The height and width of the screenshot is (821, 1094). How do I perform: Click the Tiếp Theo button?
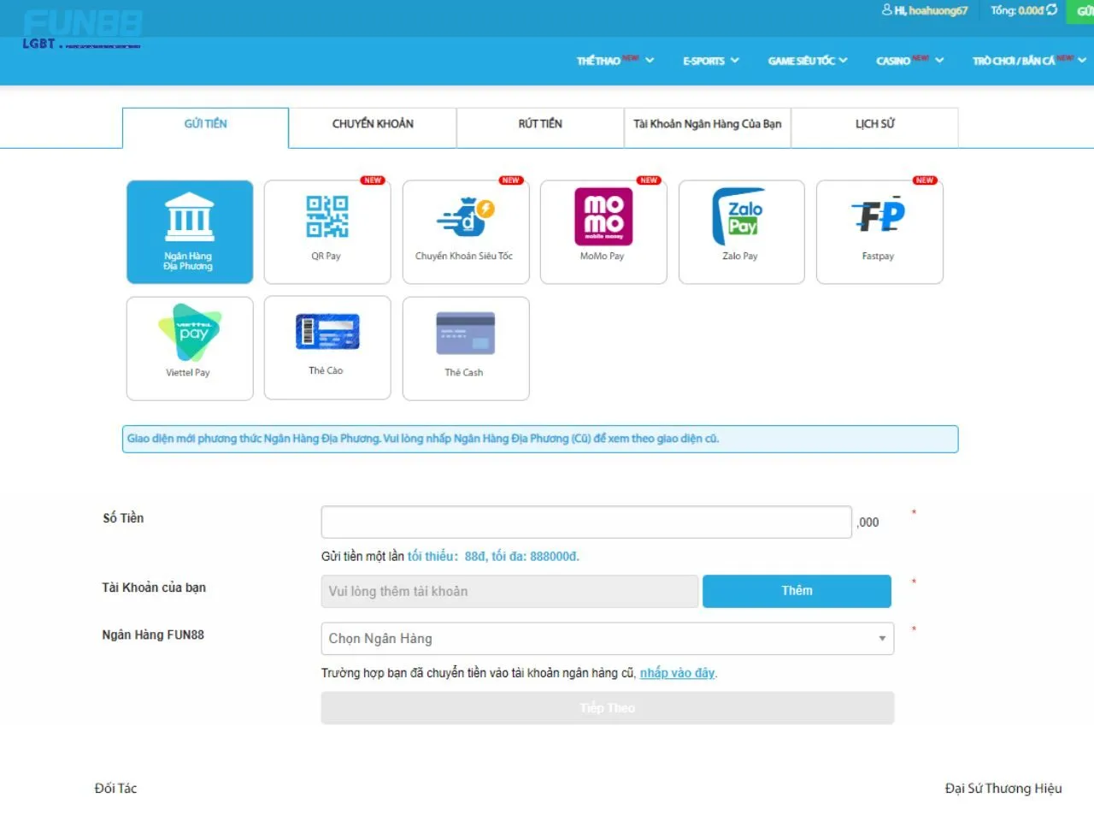[x=608, y=708]
